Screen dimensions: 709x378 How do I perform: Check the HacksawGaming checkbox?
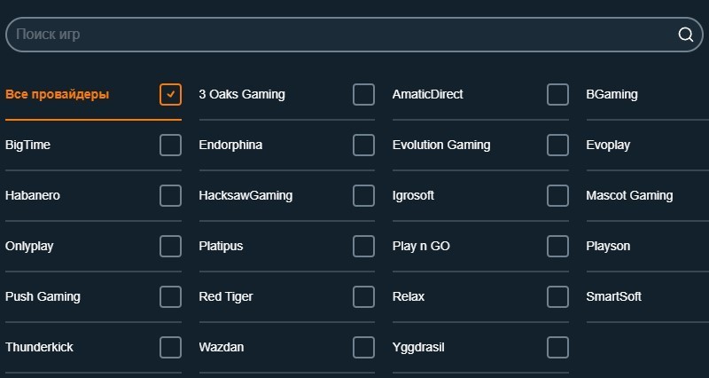point(363,195)
